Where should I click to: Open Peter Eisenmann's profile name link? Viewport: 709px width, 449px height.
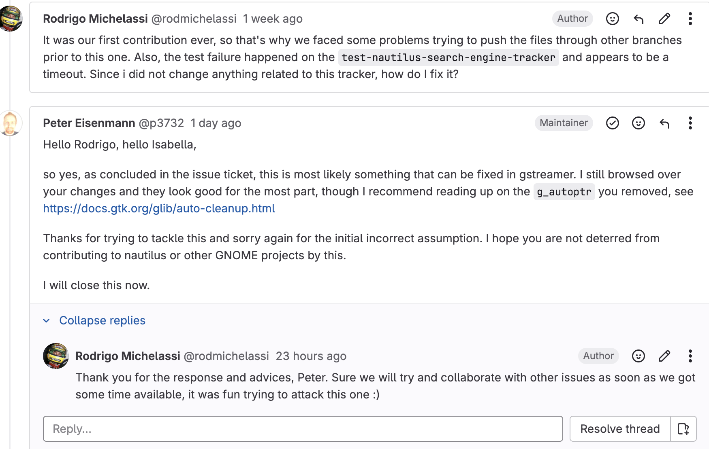pyautogui.click(x=89, y=123)
